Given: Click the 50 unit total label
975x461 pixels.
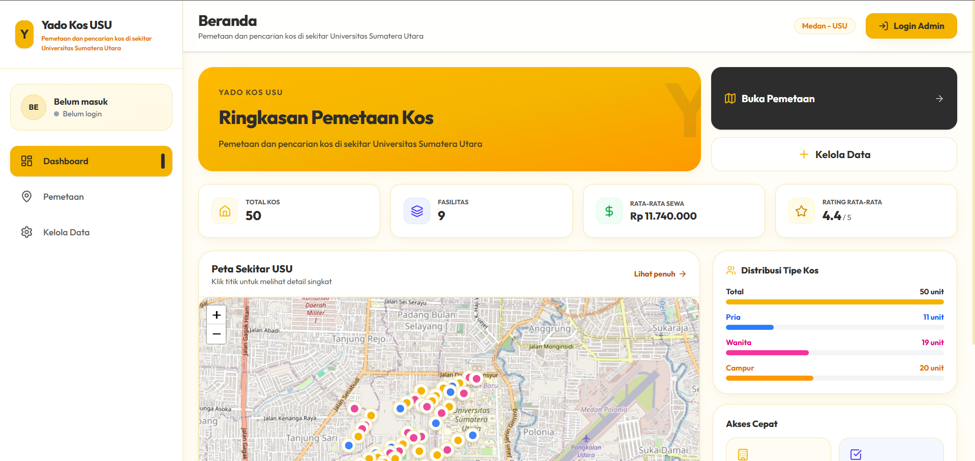Looking at the screenshot, I should pos(931,292).
